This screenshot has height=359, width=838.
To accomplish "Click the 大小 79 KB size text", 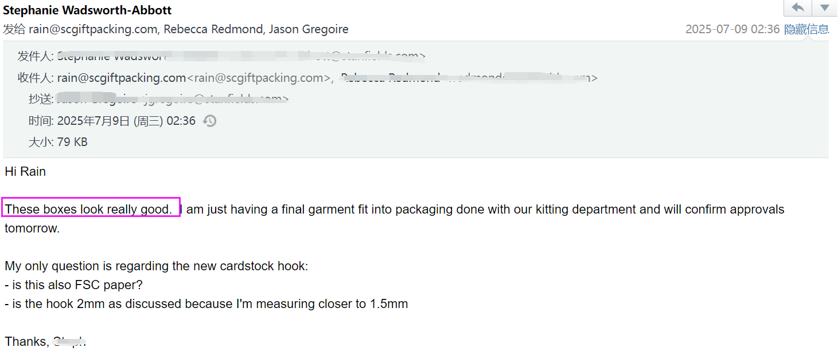I will [x=58, y=142].
